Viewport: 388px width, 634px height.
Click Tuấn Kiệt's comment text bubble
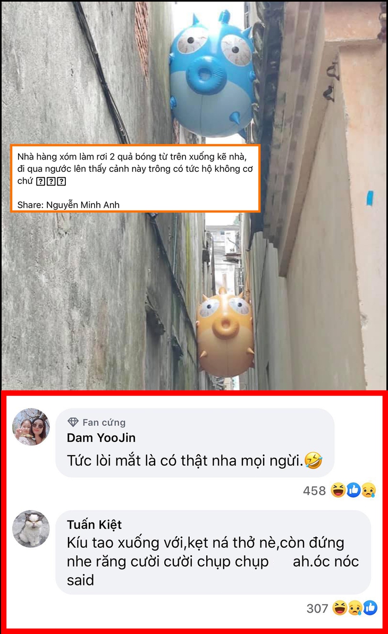point(213,552)
